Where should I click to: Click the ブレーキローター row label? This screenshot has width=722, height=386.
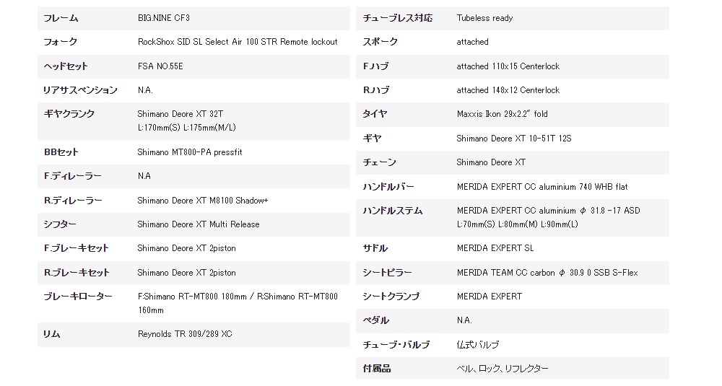78,297
